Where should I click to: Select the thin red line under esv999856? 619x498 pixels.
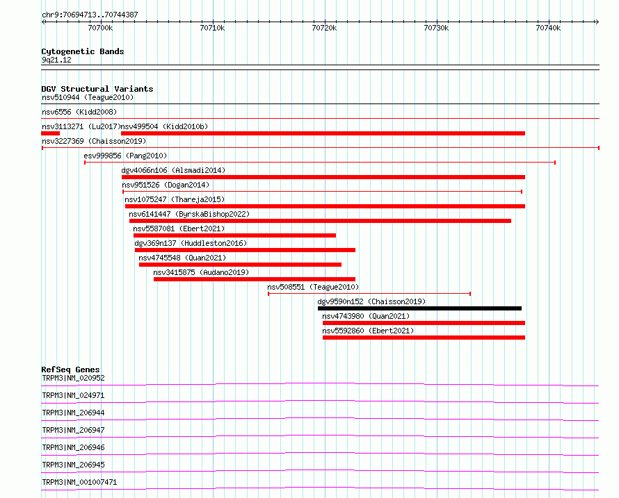tap(320, 163)
